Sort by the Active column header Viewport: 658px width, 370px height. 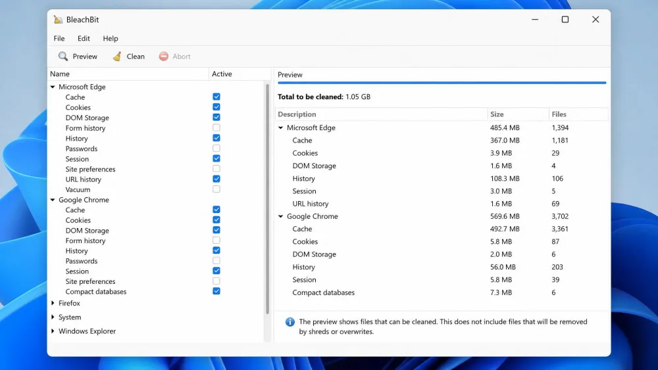pyautogui.click(x=240, y=74)
